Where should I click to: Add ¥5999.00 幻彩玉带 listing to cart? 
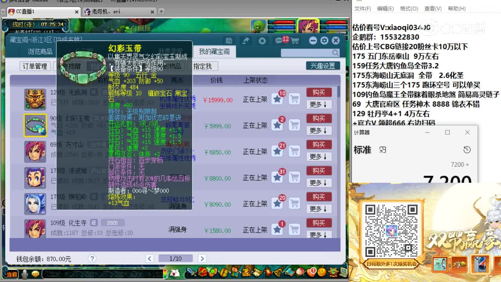point(294,125)
